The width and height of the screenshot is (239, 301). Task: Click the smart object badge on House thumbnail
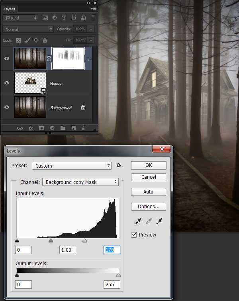point(43,91)
